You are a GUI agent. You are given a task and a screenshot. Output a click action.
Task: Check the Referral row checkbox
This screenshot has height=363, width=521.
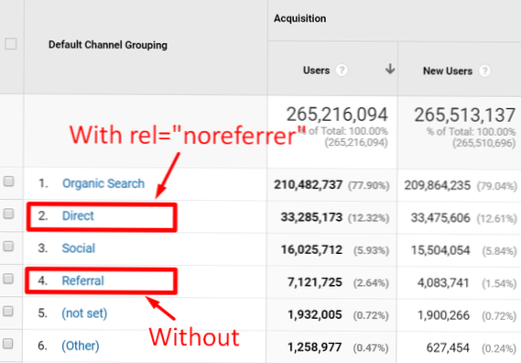click(x=8, y=279)
